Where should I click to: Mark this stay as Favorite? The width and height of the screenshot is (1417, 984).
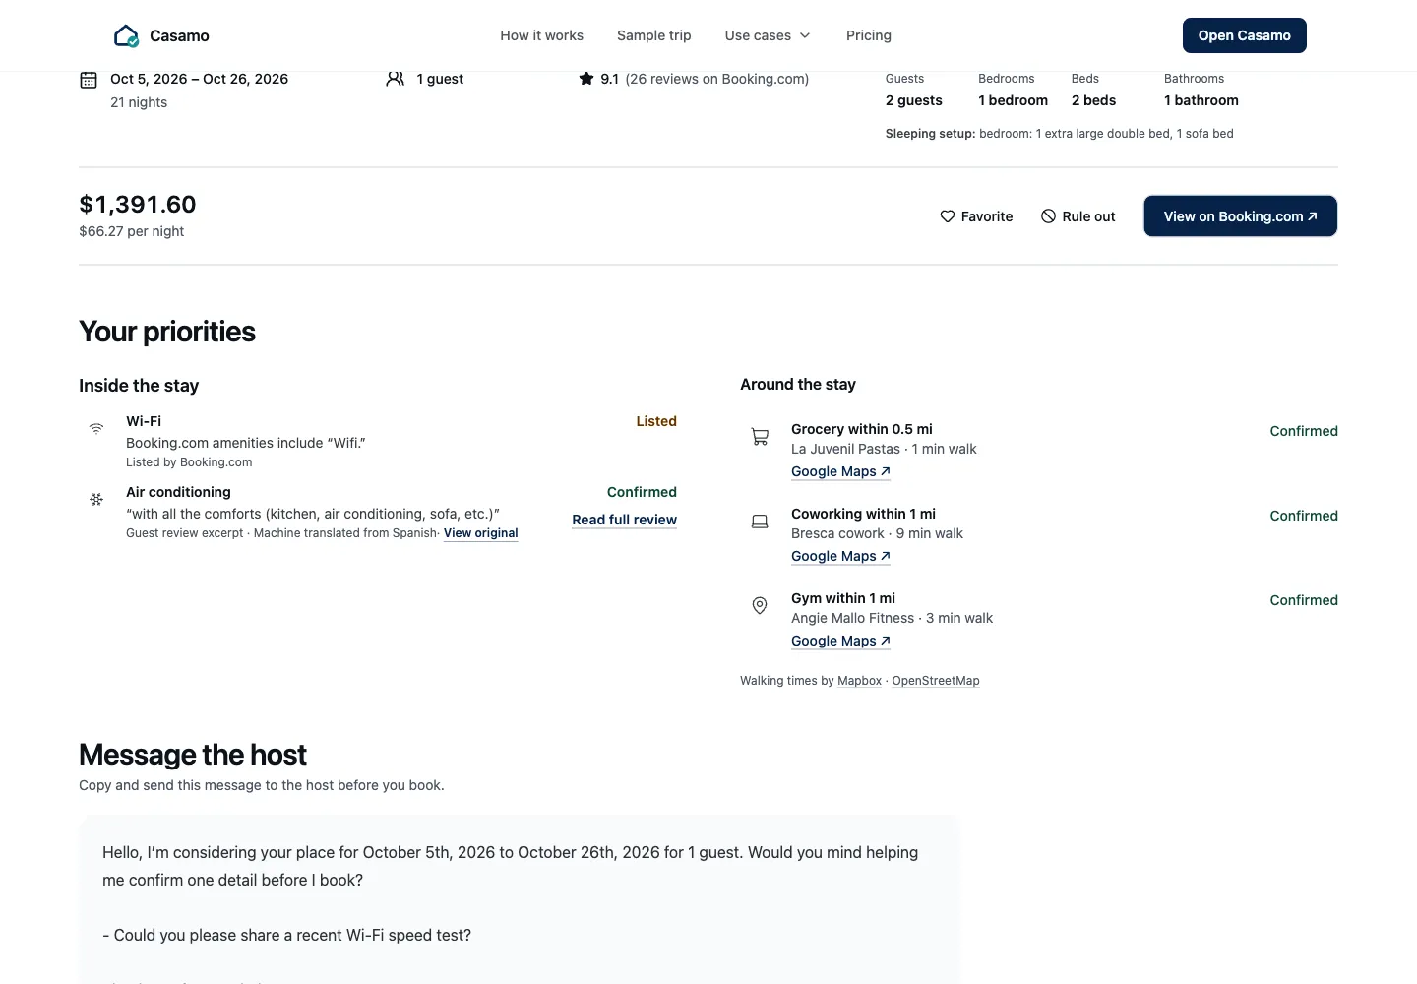pos(976,216)
